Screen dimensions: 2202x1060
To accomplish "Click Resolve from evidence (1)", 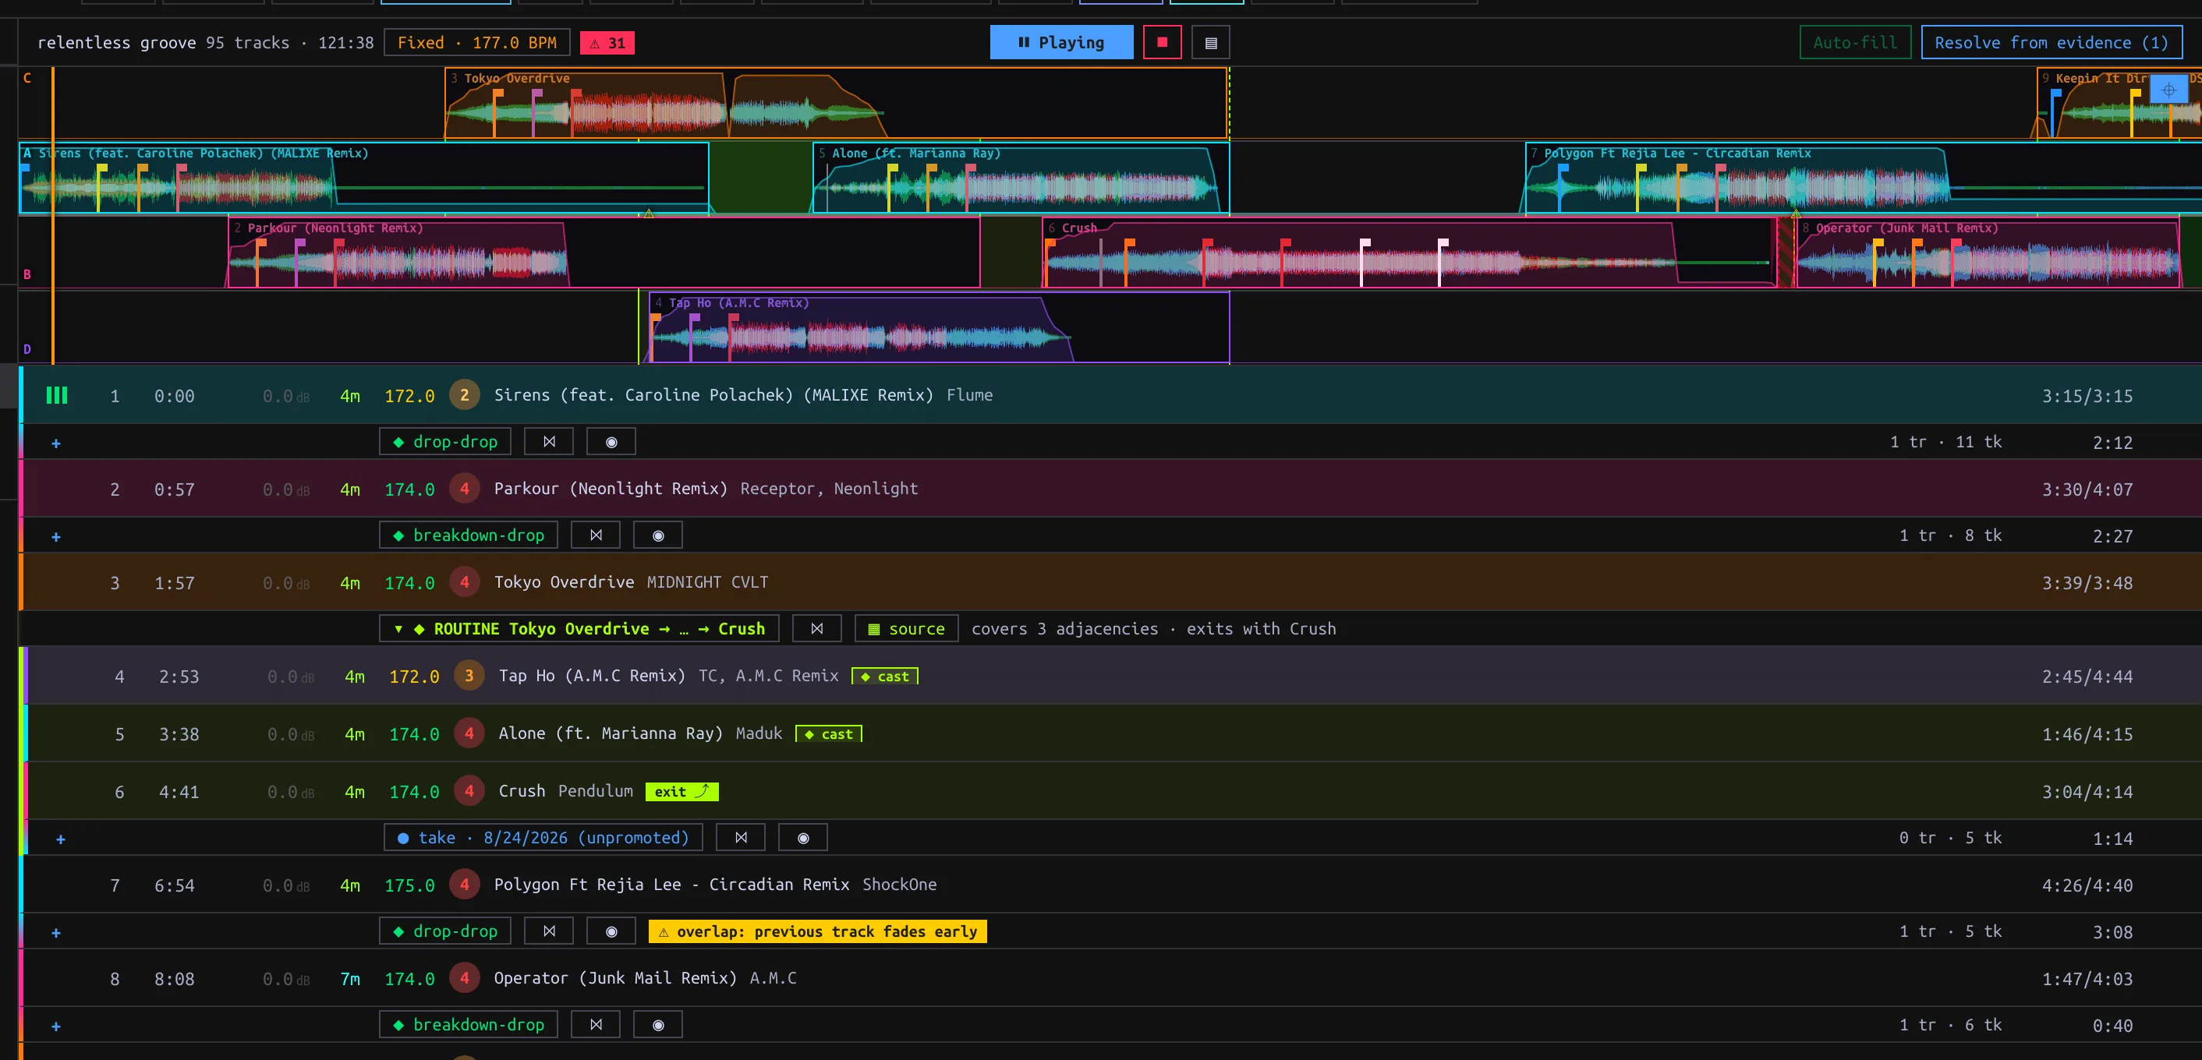I will [x=2051, y=42].
